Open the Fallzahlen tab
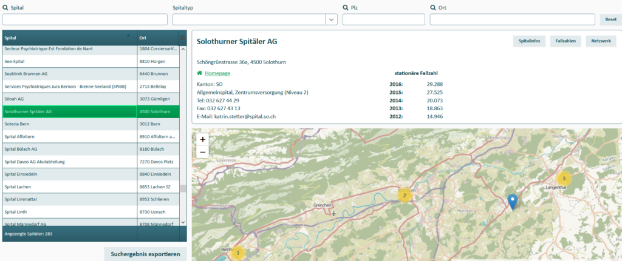 (x=566, y=41)
